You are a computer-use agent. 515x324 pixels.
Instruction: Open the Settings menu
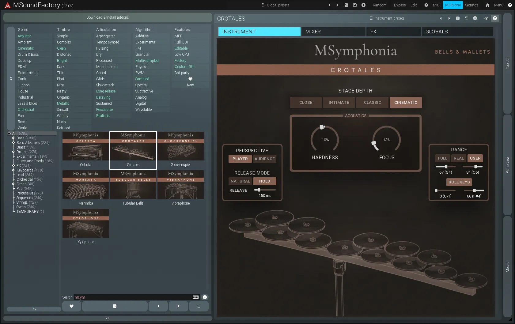pos(471,5)
